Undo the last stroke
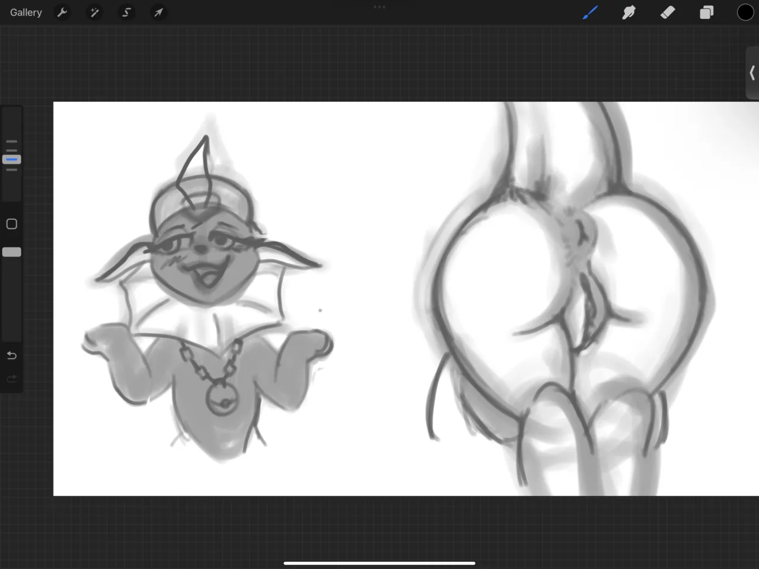 click(x=12, y=356)
